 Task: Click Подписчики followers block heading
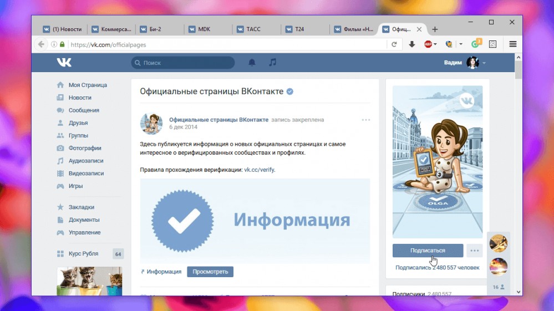(409, 293)
